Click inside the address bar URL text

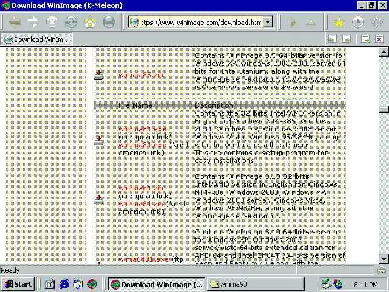point(201,23)
